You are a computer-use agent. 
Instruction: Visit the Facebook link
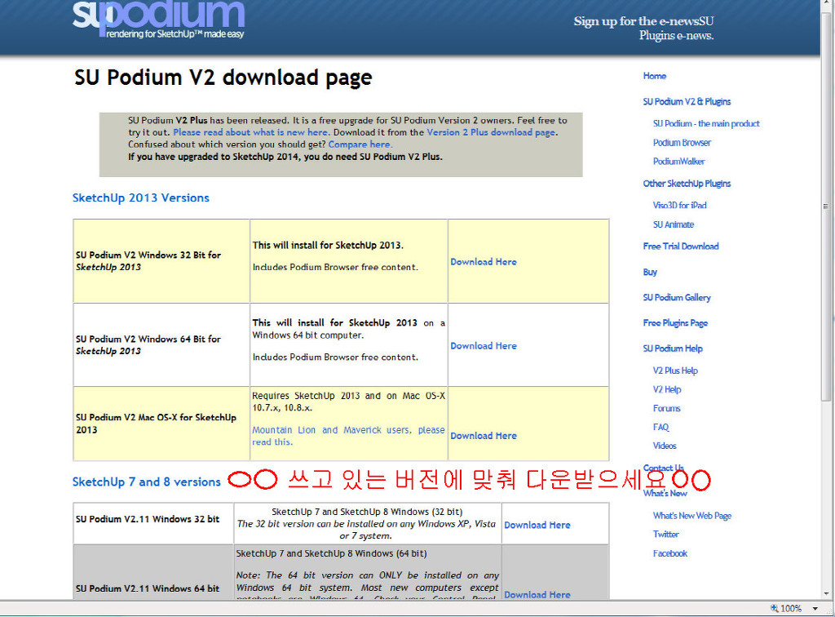670,553
